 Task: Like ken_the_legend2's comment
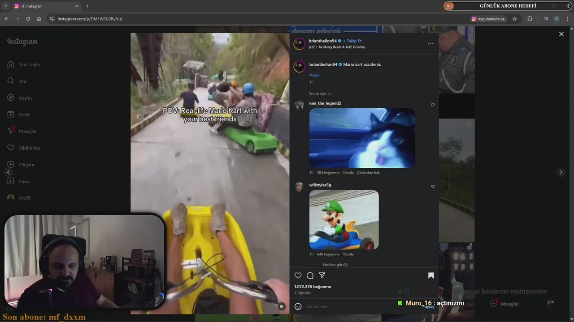pos(433,105)
